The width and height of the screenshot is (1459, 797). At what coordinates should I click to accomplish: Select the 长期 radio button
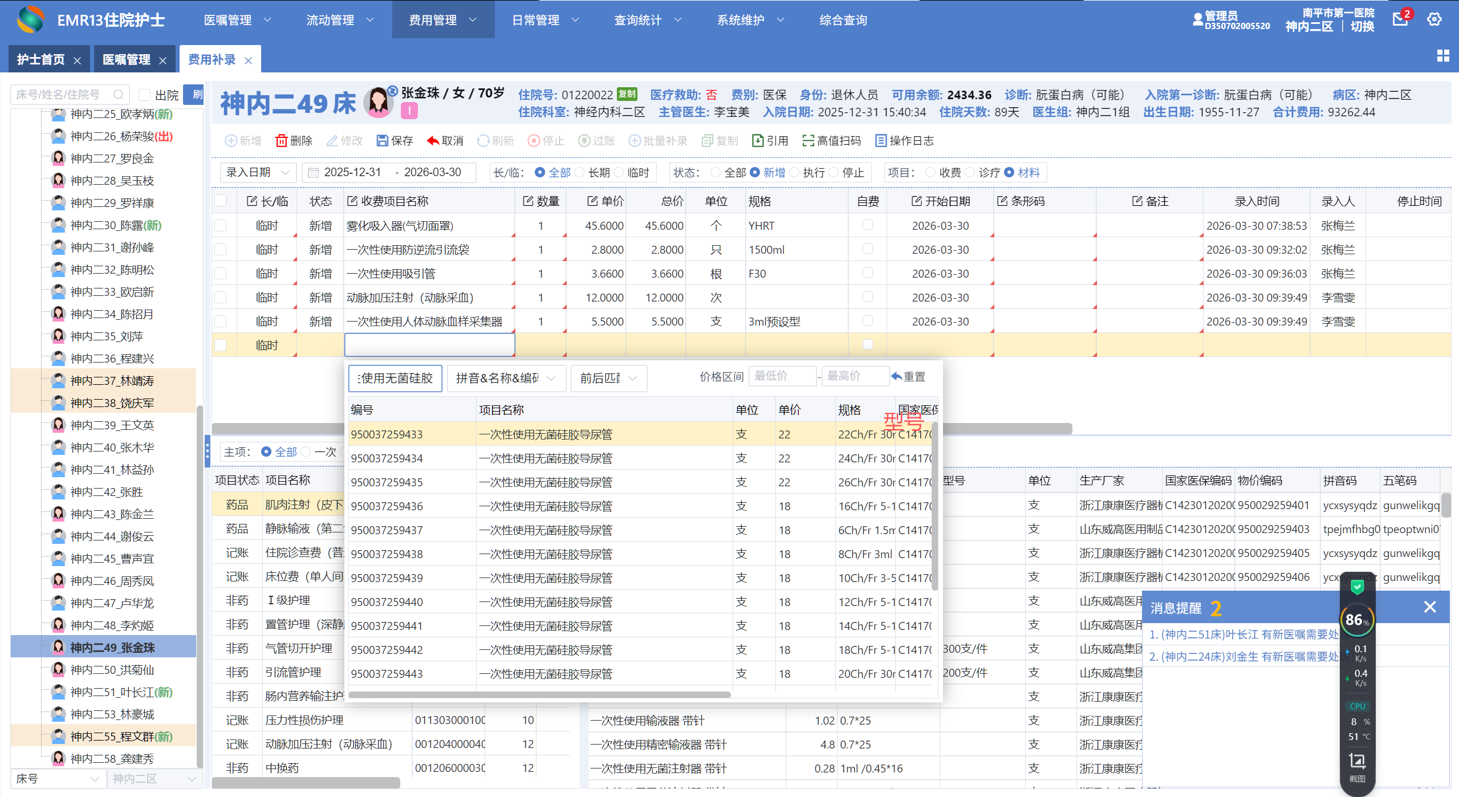click(x=580, y=173)
